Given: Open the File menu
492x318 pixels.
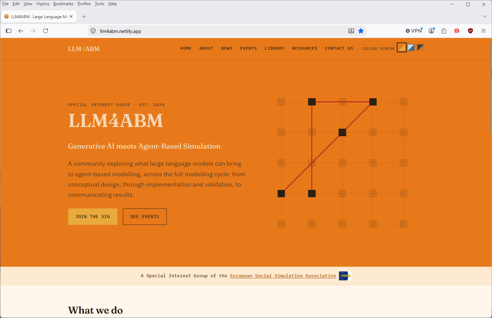Looking at the screenshot, I should tap(5, 4).
